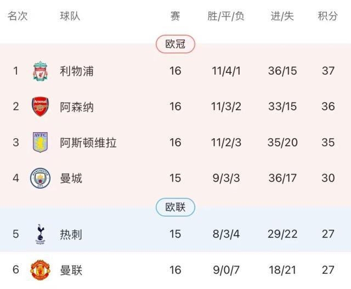Open team name 曼城
Viewport: 351px width, 289px height.
(x=71, y=178)
